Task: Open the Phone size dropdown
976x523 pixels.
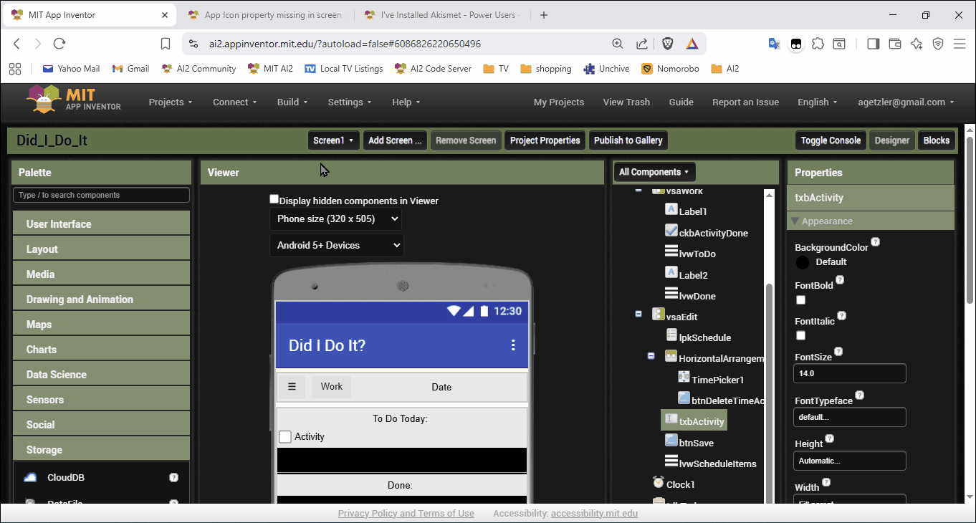Action: [335, 219]
